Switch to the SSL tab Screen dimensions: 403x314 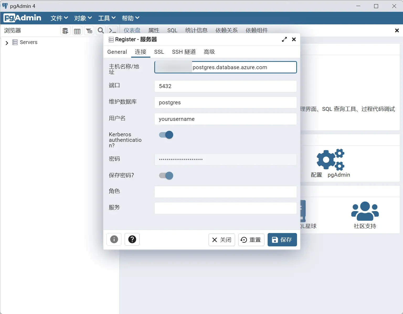click(159, 52)
